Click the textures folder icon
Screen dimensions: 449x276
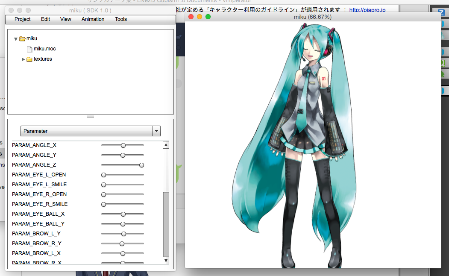[x=29, y=59]
